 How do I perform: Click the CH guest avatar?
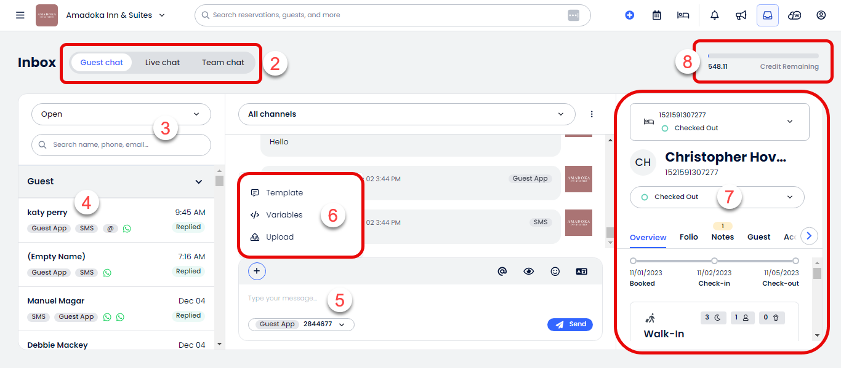pyautogui.click(x=643, y=163)
